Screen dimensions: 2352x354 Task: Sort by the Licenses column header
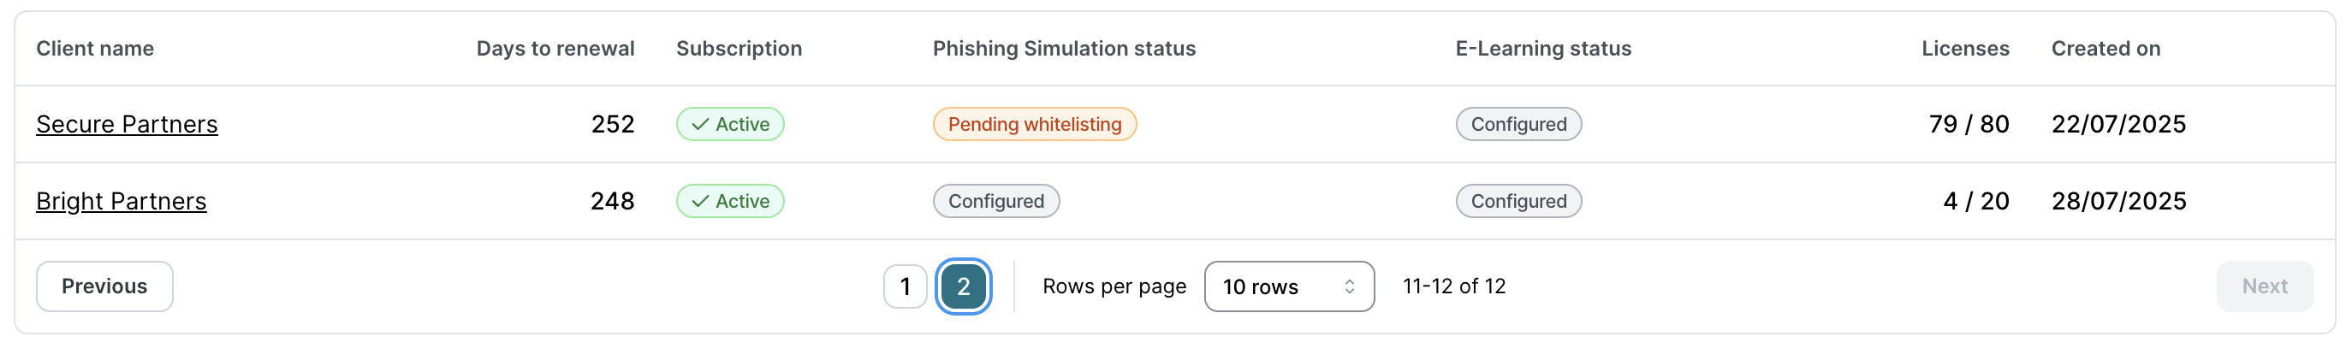(x=1964, y=49)
